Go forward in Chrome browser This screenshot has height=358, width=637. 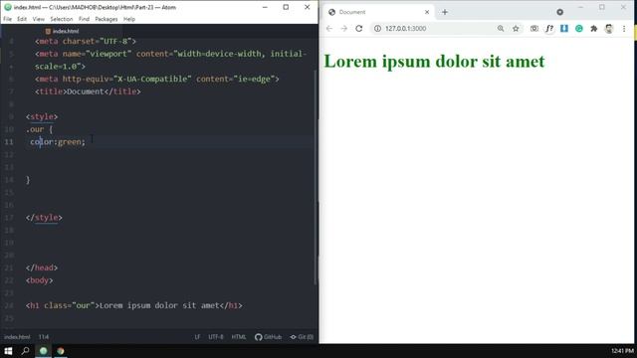pos(344,29)
